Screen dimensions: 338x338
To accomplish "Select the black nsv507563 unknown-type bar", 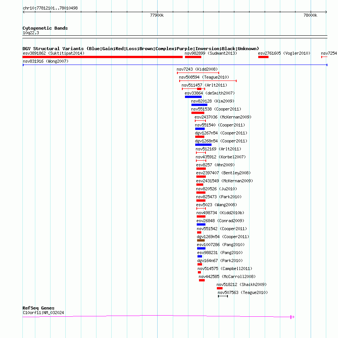I will [223, 296].
